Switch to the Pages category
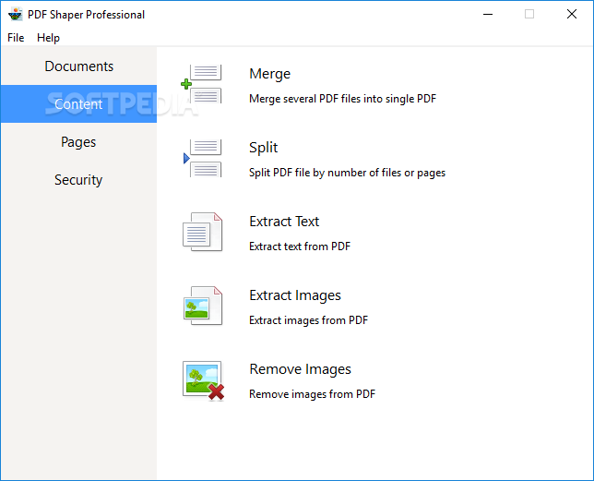The width and height of the screenshot is (594, 481). pos(78,142)
